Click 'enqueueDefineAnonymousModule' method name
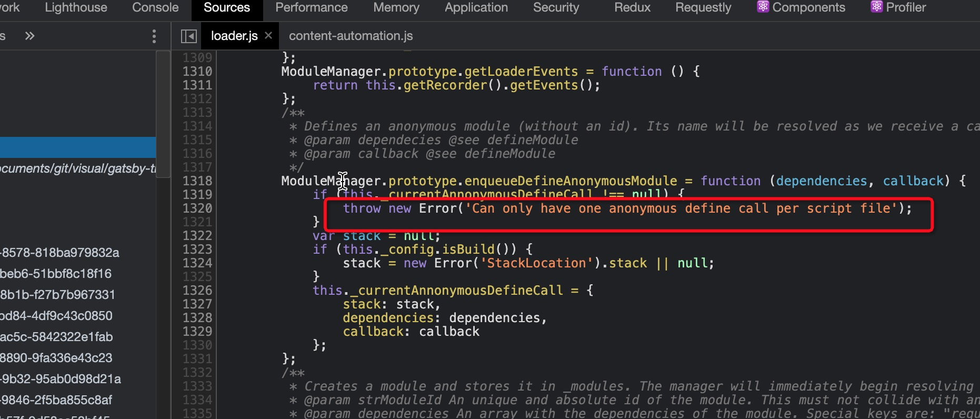 coord(571,181)
